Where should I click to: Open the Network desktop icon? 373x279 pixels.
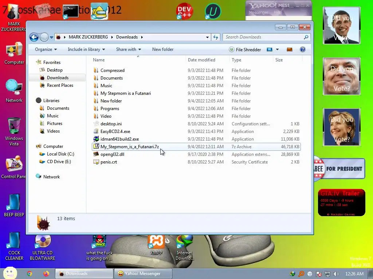click(14, 91)
